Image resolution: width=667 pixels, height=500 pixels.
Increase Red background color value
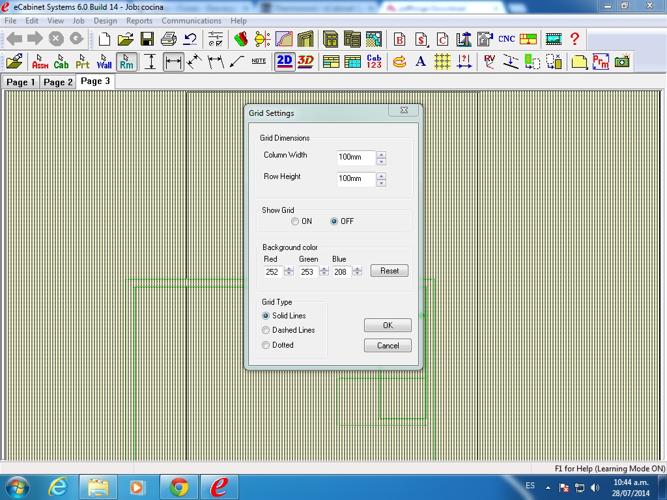(x=289, y=269)
